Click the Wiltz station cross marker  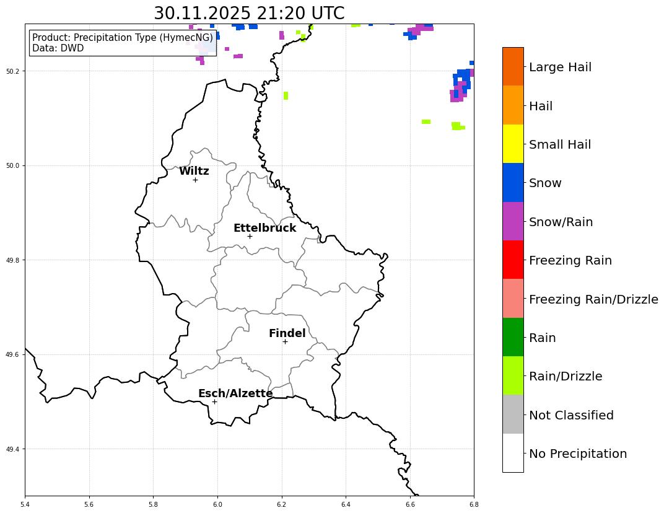195,180
